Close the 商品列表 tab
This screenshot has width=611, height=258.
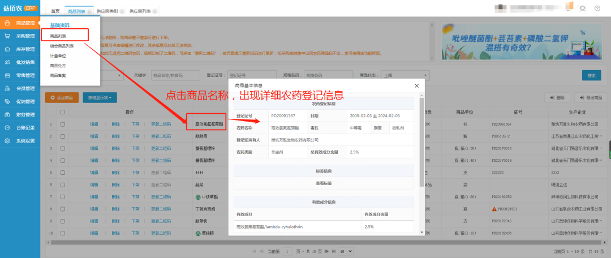(x=89, y=12)
